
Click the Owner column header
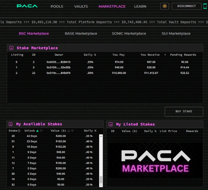(59, 55)
